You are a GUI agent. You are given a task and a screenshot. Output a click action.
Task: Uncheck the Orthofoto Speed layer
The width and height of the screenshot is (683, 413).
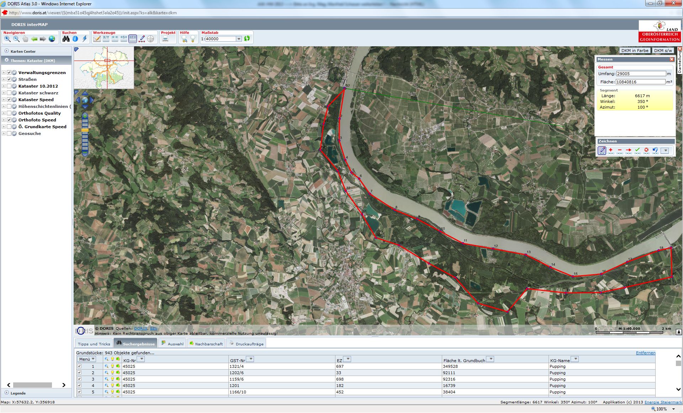point(9,120)
